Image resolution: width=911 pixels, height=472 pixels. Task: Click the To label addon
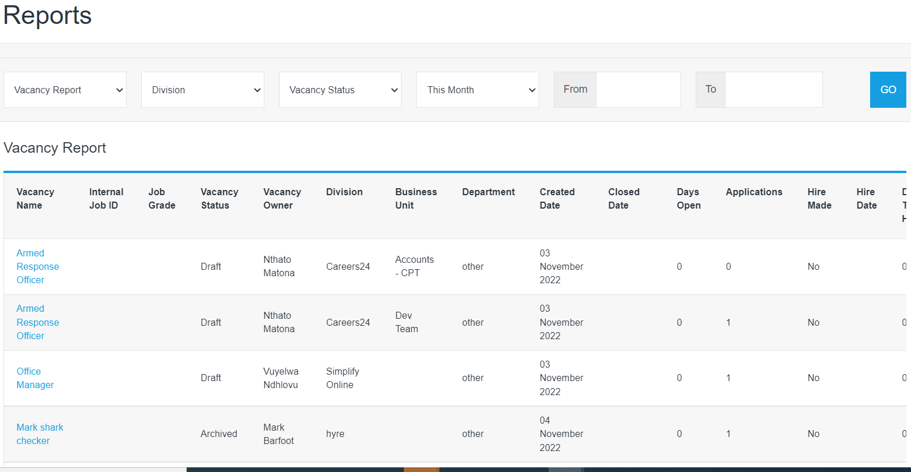[710, 90]
